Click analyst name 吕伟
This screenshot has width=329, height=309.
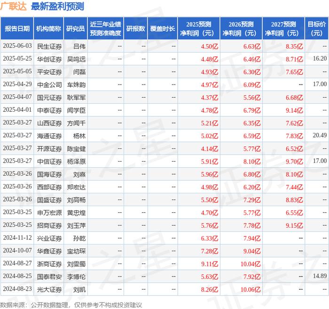pyautogui.click(x=79, y=46)
